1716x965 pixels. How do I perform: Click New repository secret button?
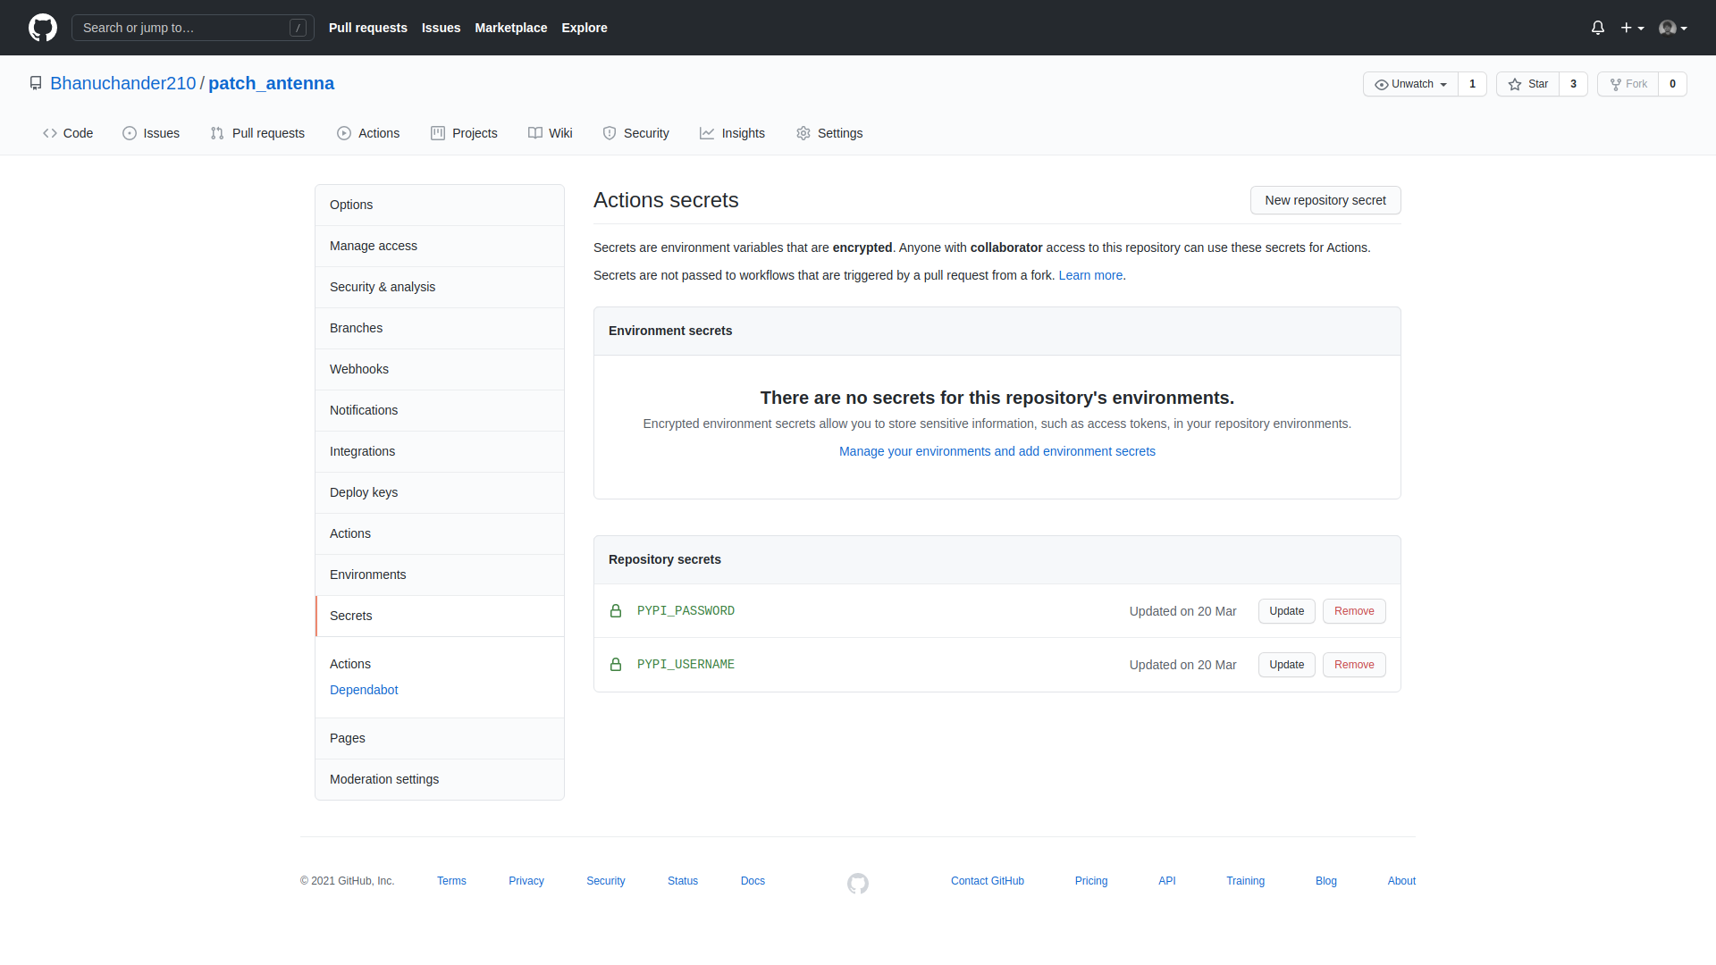1325,200
